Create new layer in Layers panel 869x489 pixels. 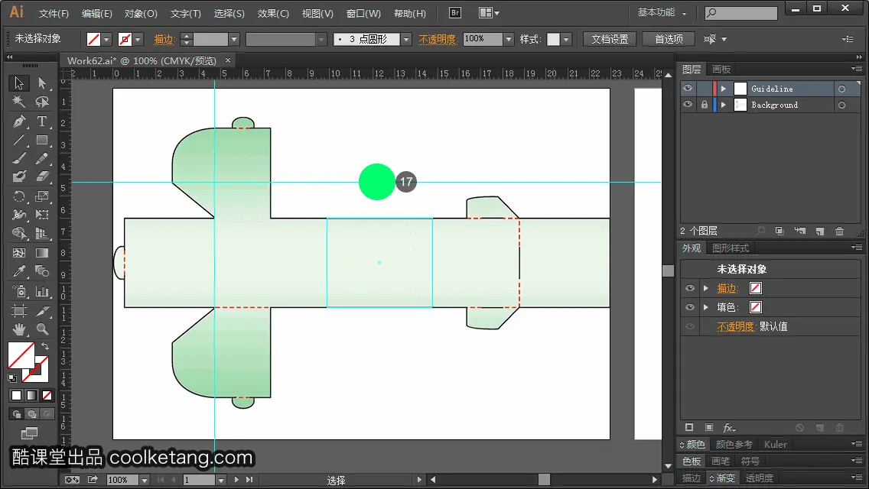[x=820, y=231]
